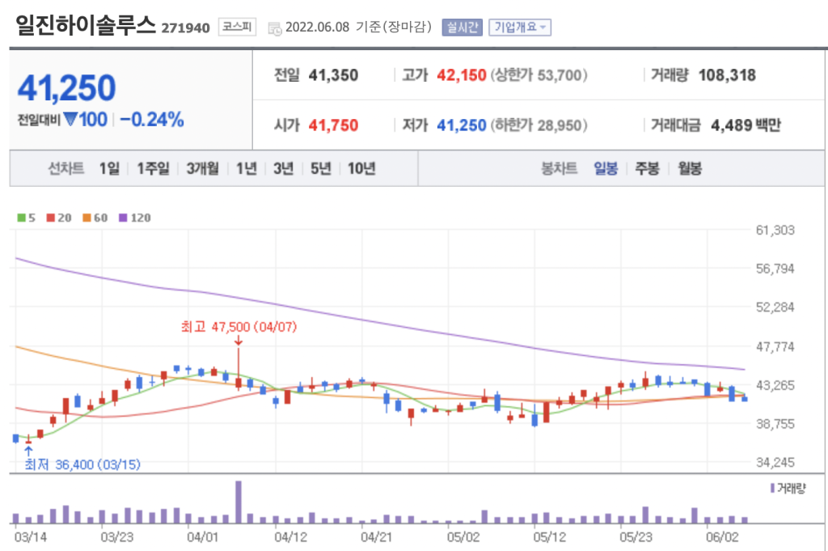Expand the 기업개요 dropdown
The height and width of the screenshot is (551, 828).
point(520,28)
